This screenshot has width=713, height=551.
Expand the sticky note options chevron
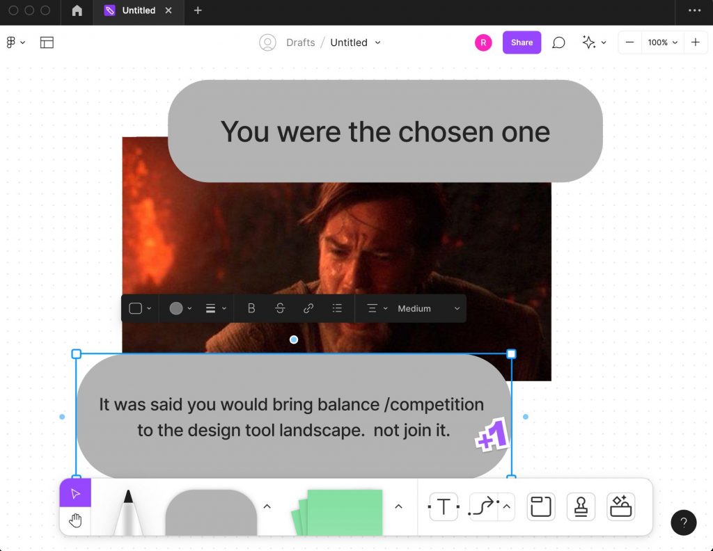point(398,506)
